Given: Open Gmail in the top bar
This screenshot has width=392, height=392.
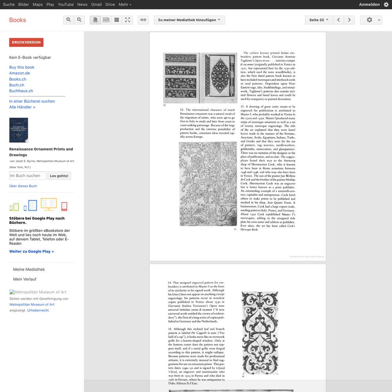Looking at the screenshot, I should tap(96, 4).
